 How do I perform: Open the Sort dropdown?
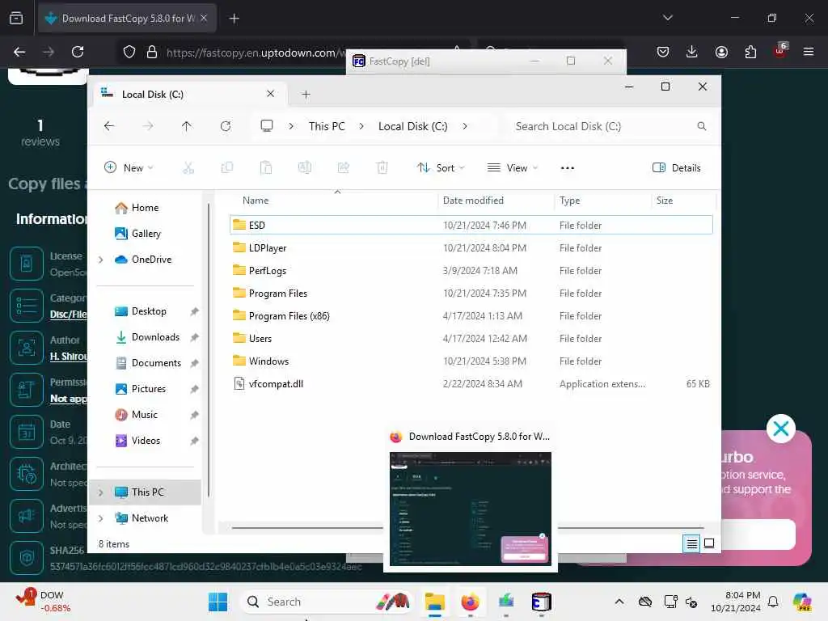(441, 168)
